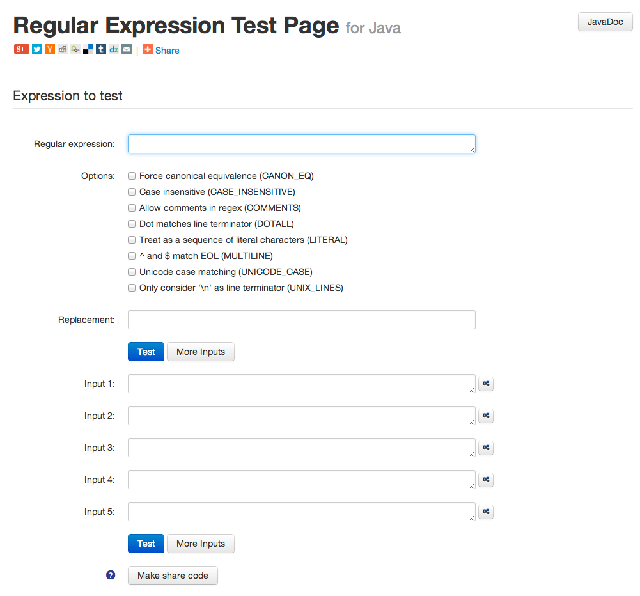This screenshot has height=596, width=640.
Task: Focus the Regular expression text field
Action: pyautogui.click(x=301, y=144)
